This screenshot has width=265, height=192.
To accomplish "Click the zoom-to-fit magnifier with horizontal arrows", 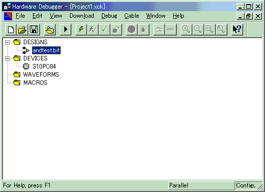I will [x=210, y=29].
